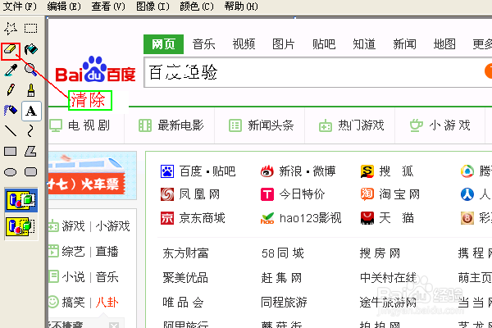The width and height of the screenshot is (492, 328).
Task: Select the Fill With Color bucket tool
Action: [x=31, y=49]
